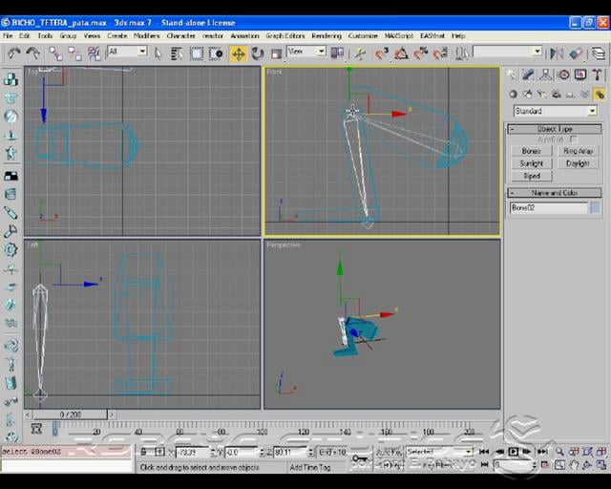611x489 pixels.
Task: Activate the Select and Link tool
Action: [55, 53]
